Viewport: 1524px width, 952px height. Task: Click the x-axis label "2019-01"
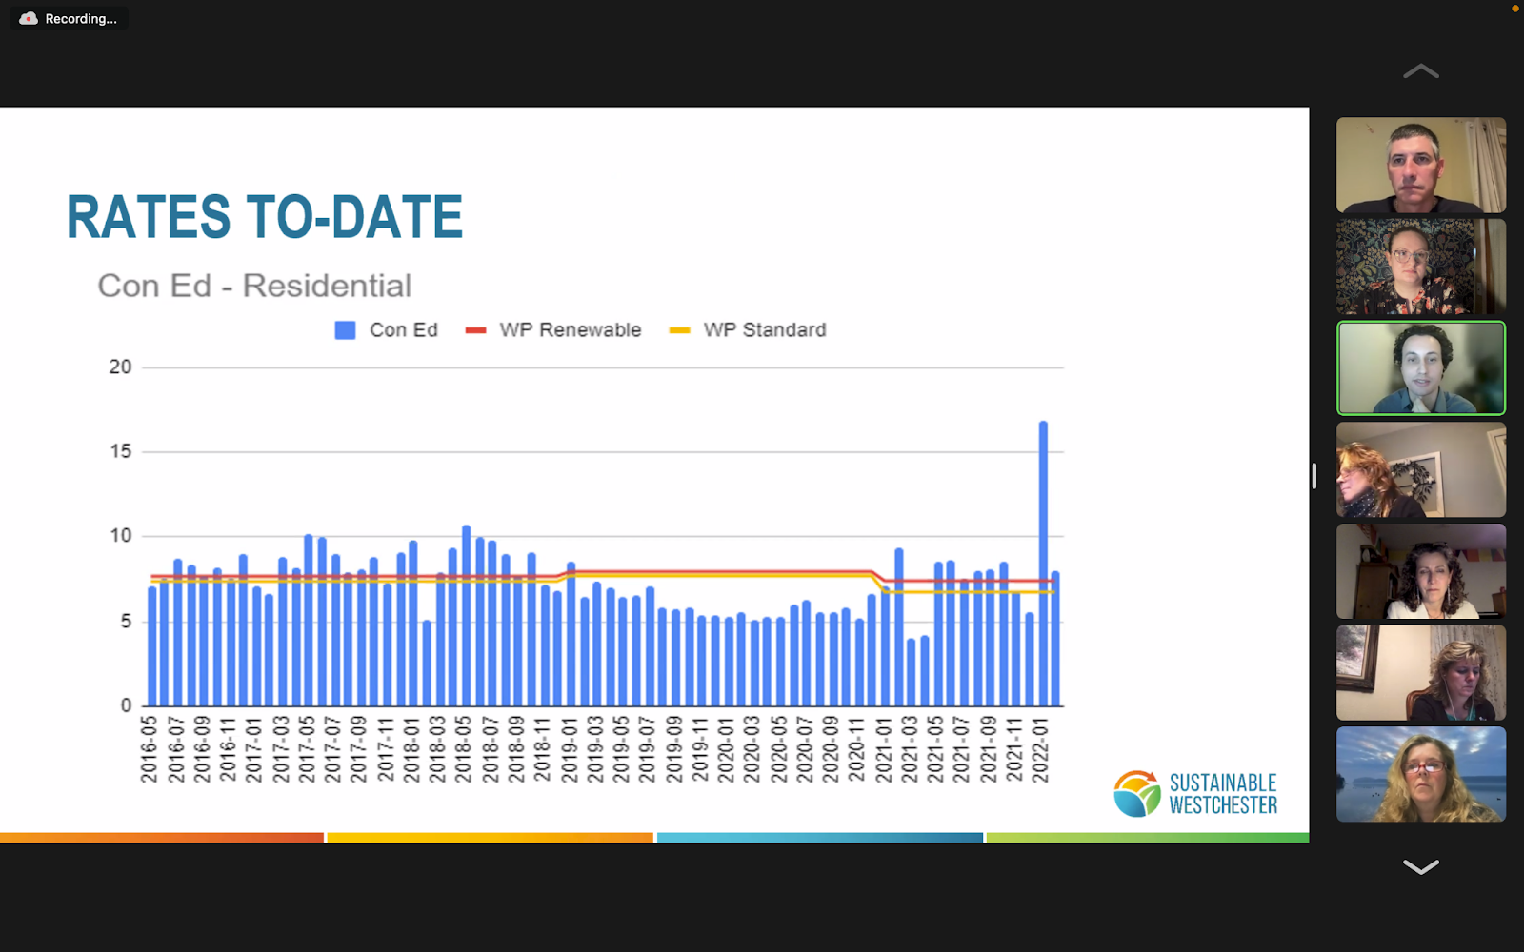click(570, 749)
